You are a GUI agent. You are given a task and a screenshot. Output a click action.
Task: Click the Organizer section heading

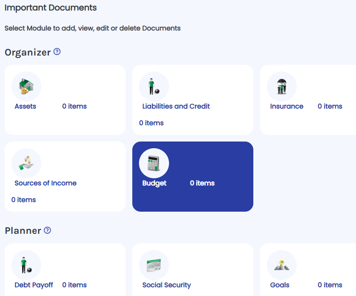click(28, 52)
